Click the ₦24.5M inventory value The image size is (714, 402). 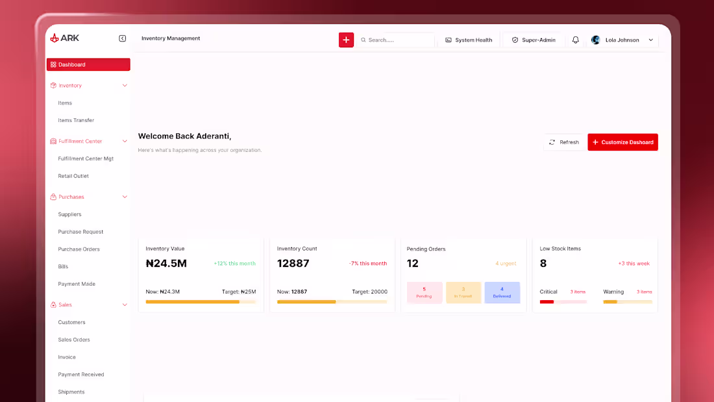(166, 264)
